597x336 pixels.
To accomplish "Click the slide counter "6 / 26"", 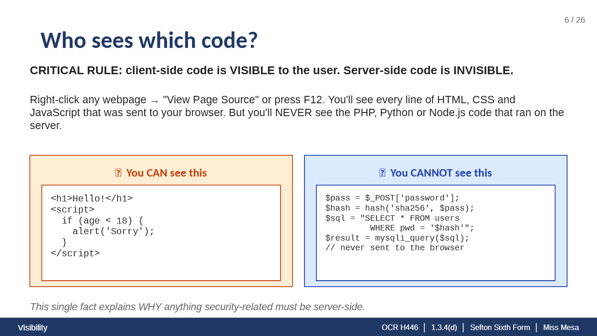I will (574, 20).
